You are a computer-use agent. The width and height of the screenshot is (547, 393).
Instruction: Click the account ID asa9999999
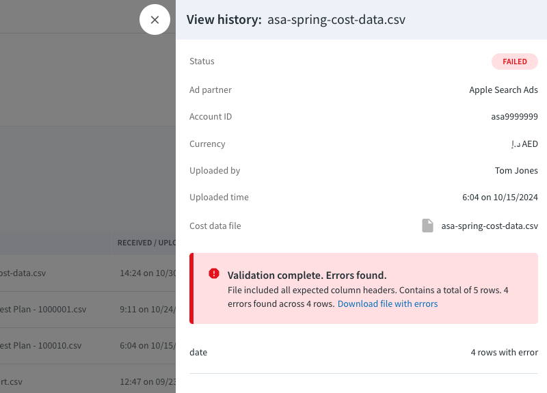(x=514, y=116)
